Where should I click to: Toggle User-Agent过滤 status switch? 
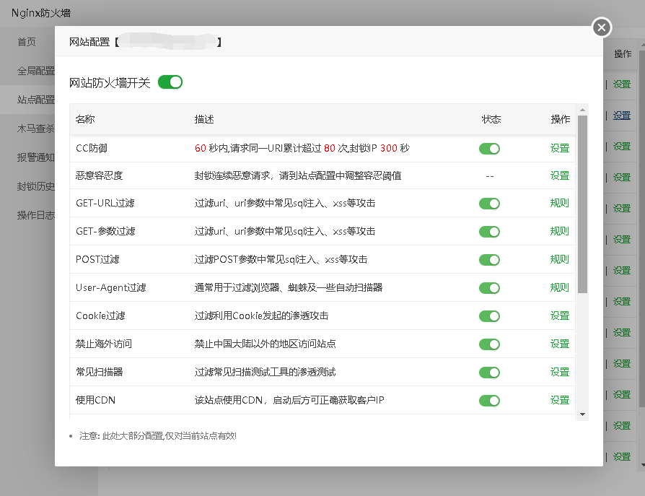pyautogui.click(x=489, y=288)
